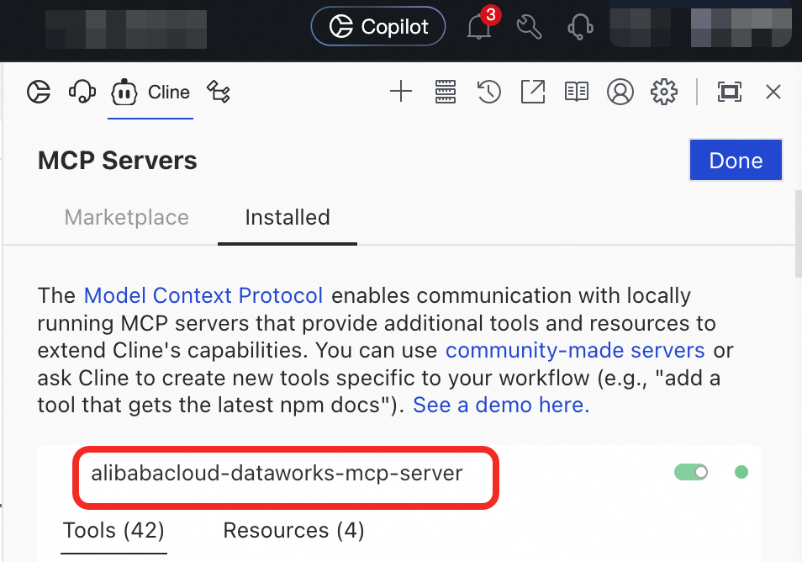Select the Installed tab
This screenshot has width=802, height=562.
coord(288,218)
